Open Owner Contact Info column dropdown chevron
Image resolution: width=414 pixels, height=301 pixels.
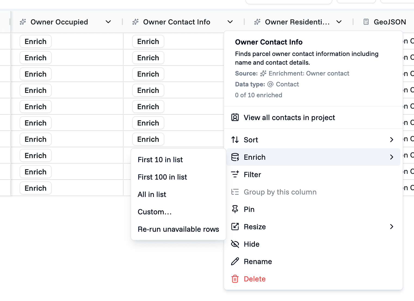(x=230, y=22)
